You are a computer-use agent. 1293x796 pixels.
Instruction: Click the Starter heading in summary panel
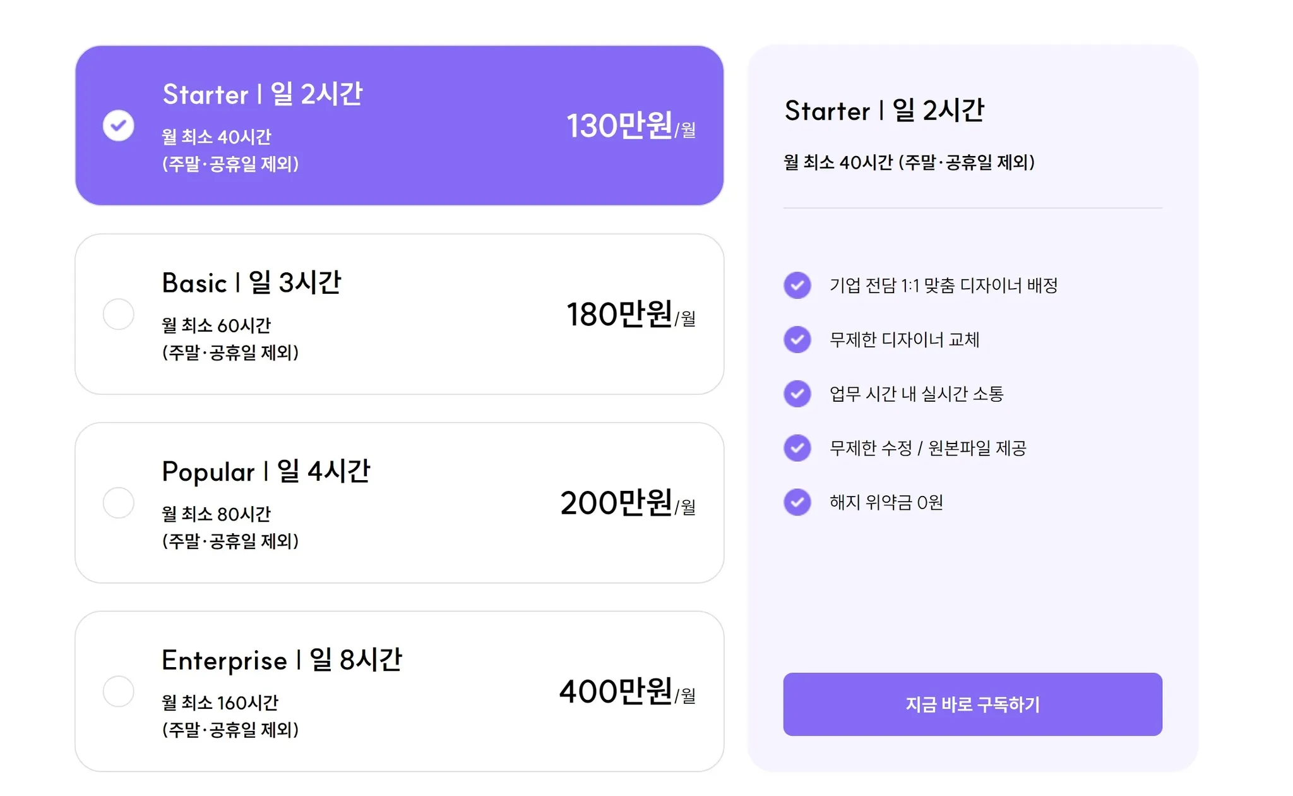(x=884, y=111)
